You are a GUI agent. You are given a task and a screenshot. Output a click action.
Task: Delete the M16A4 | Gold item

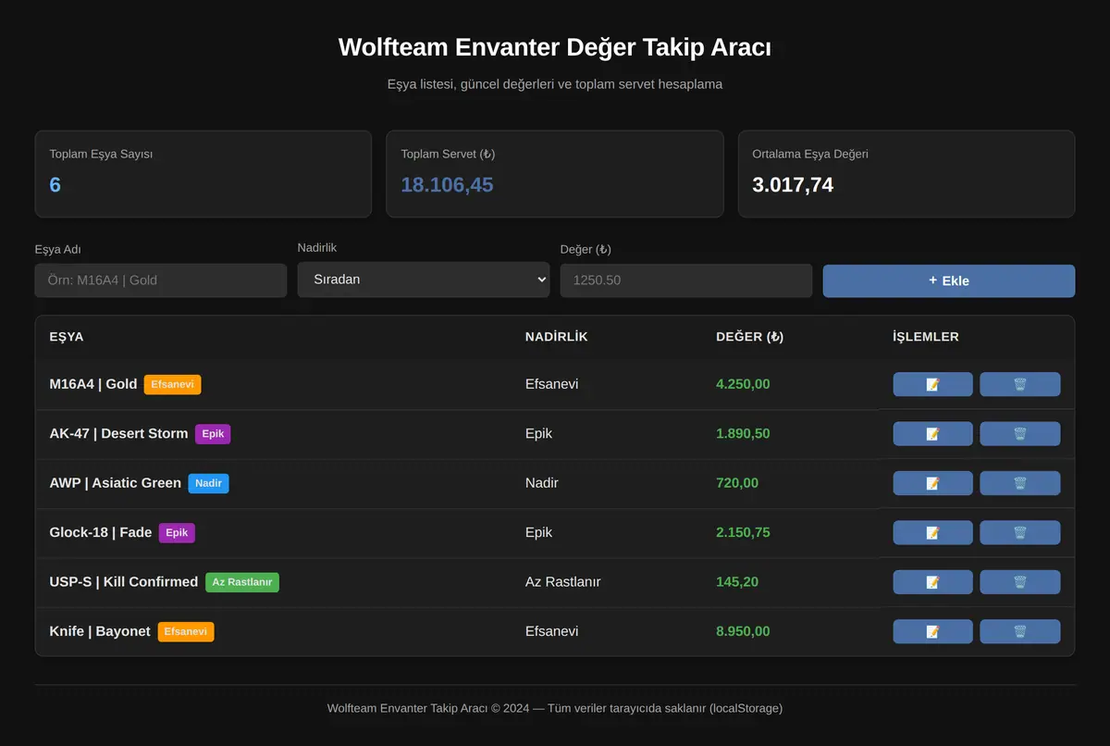click(x=1020, y=384)
